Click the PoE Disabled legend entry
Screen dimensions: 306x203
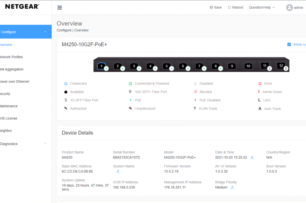(x=207, y=100)
